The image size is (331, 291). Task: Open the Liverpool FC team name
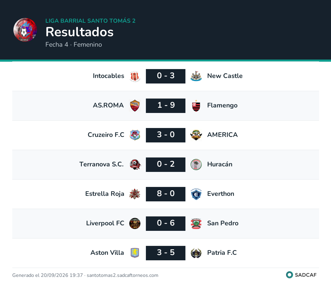pyautogui.click(x=105, y=223)
